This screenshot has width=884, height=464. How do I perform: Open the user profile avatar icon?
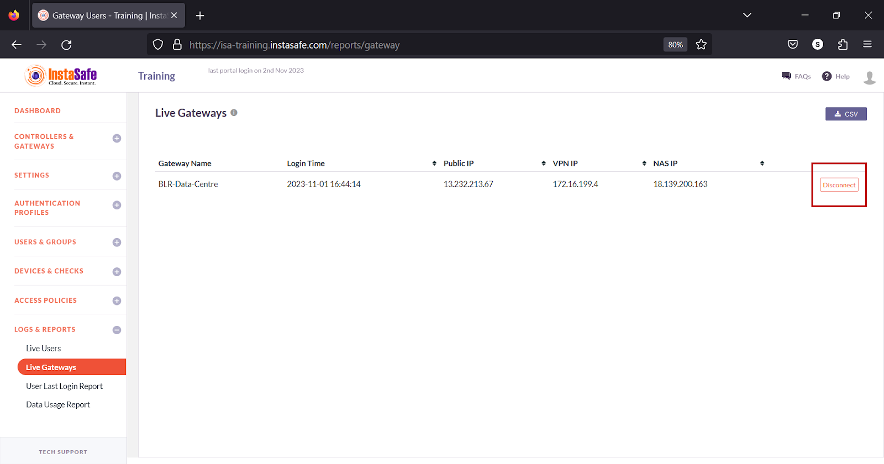869,77
